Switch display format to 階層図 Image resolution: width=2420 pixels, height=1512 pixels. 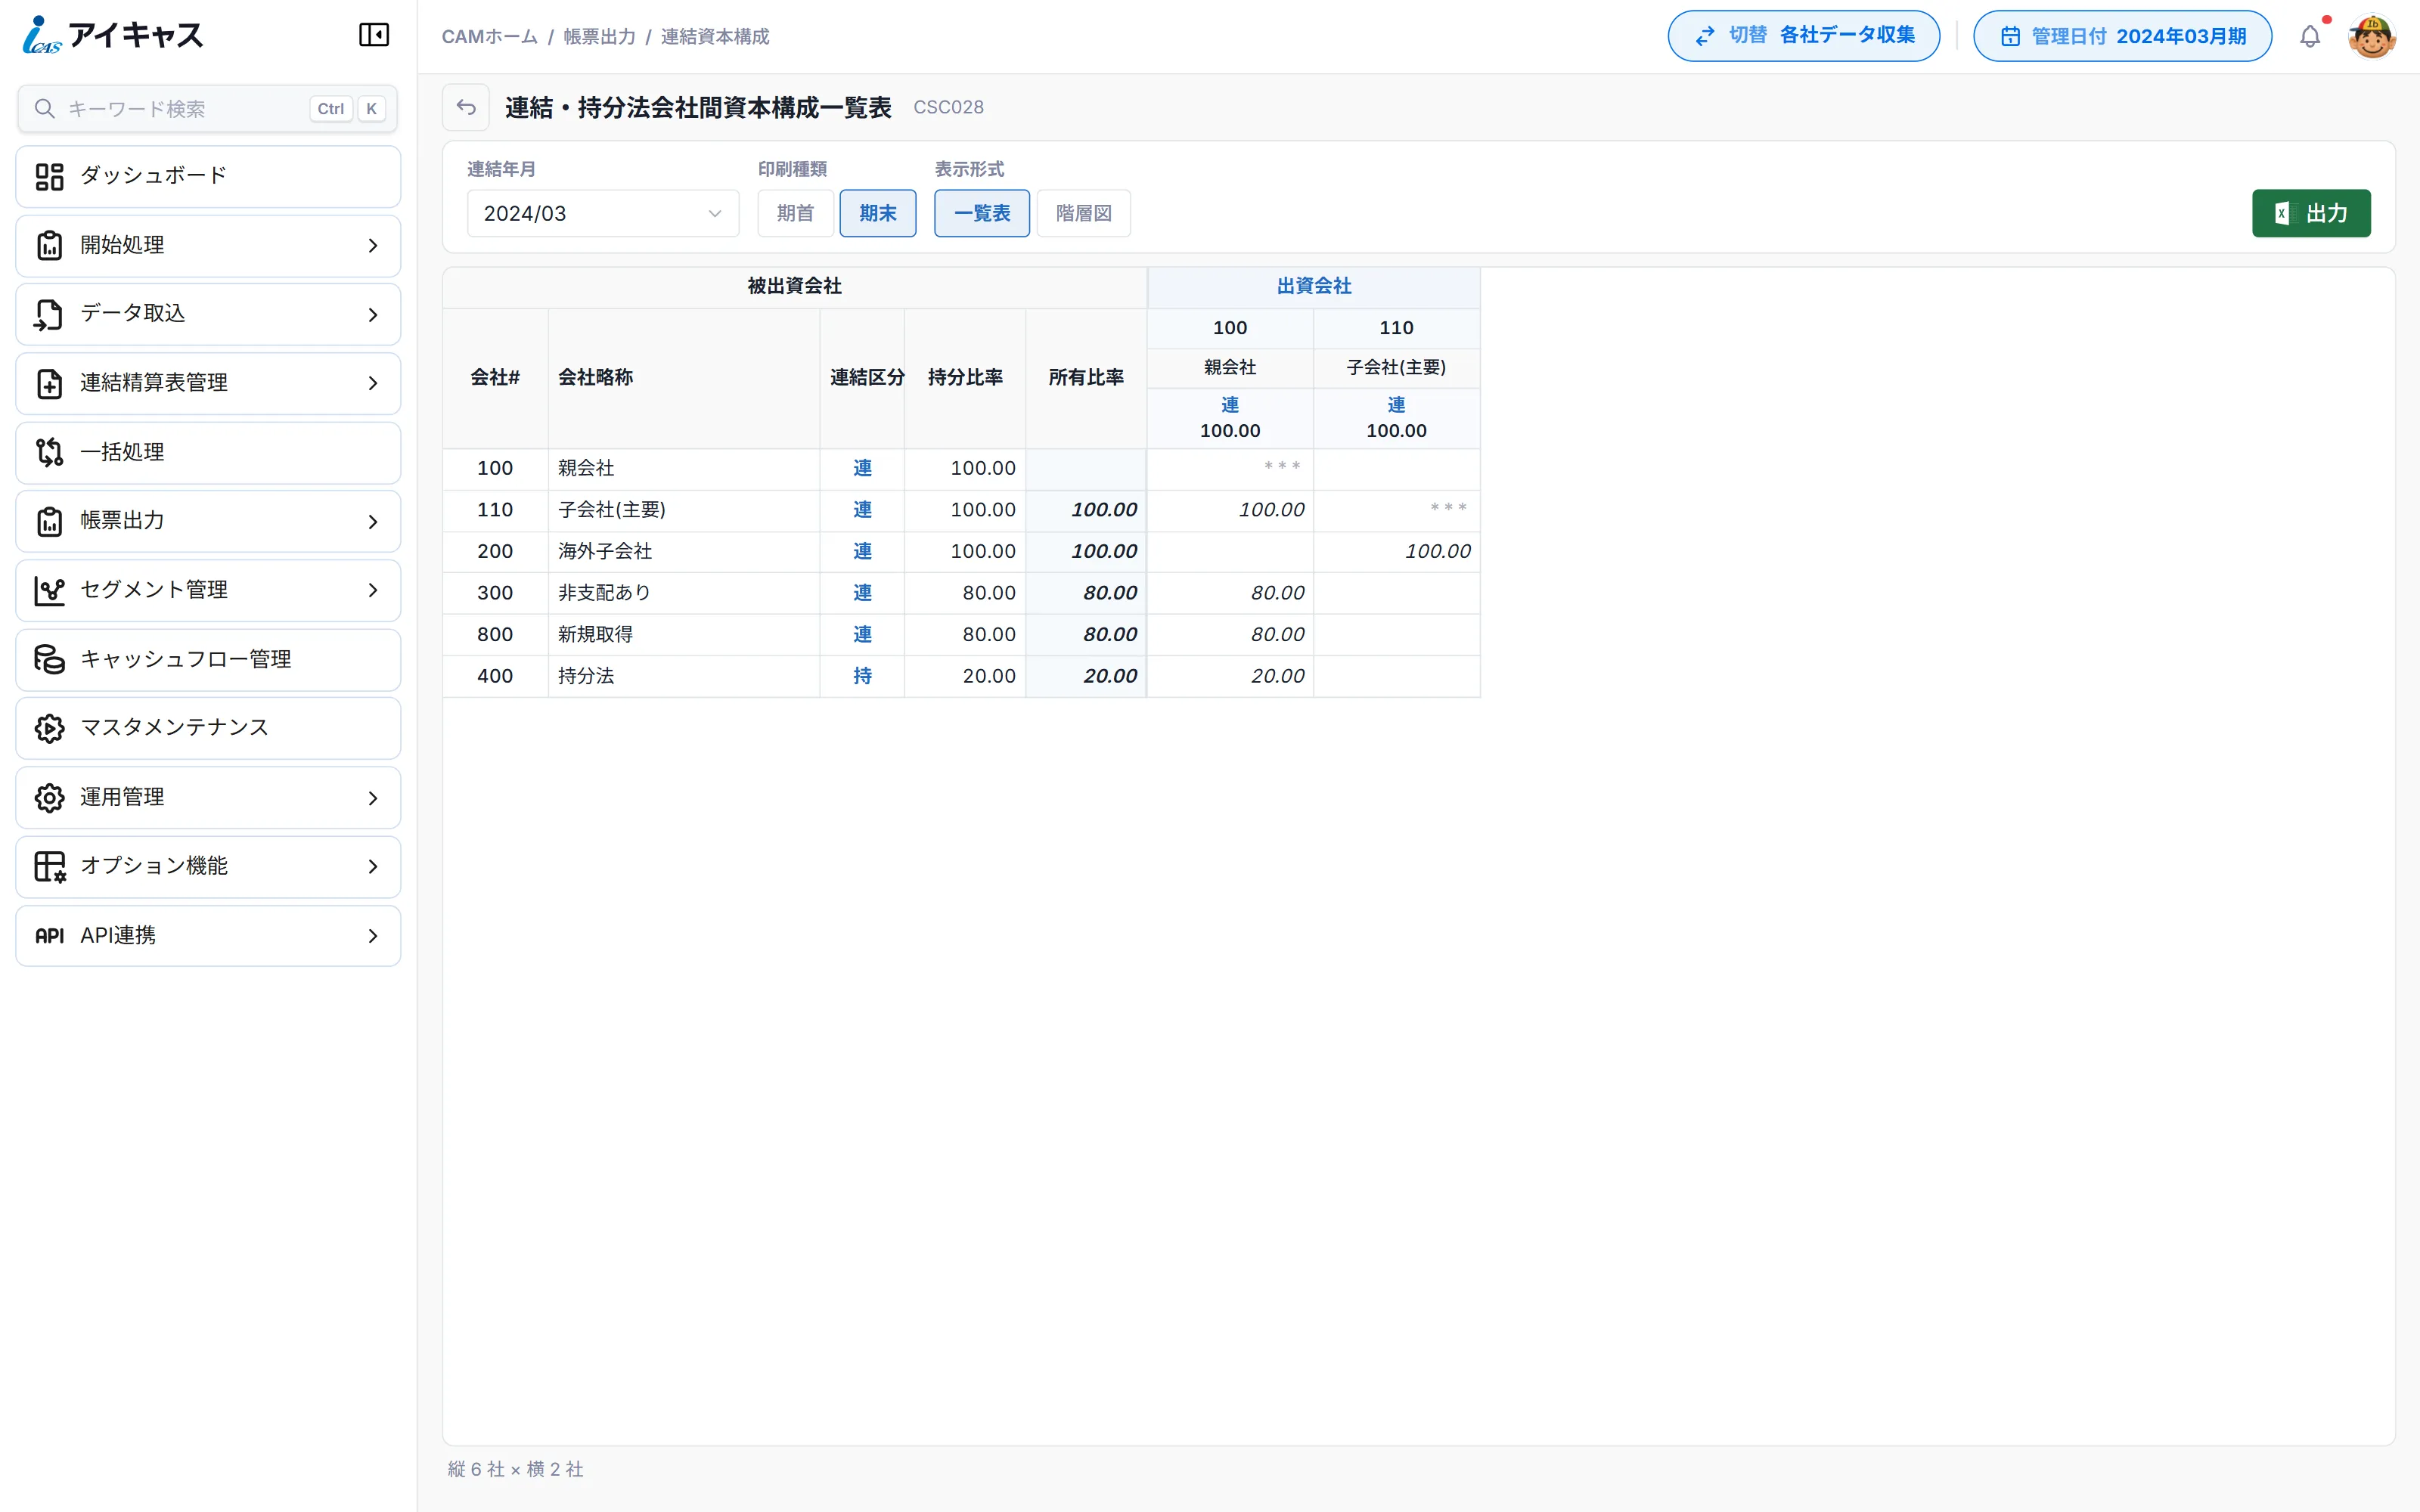[x=1084, y=213]
